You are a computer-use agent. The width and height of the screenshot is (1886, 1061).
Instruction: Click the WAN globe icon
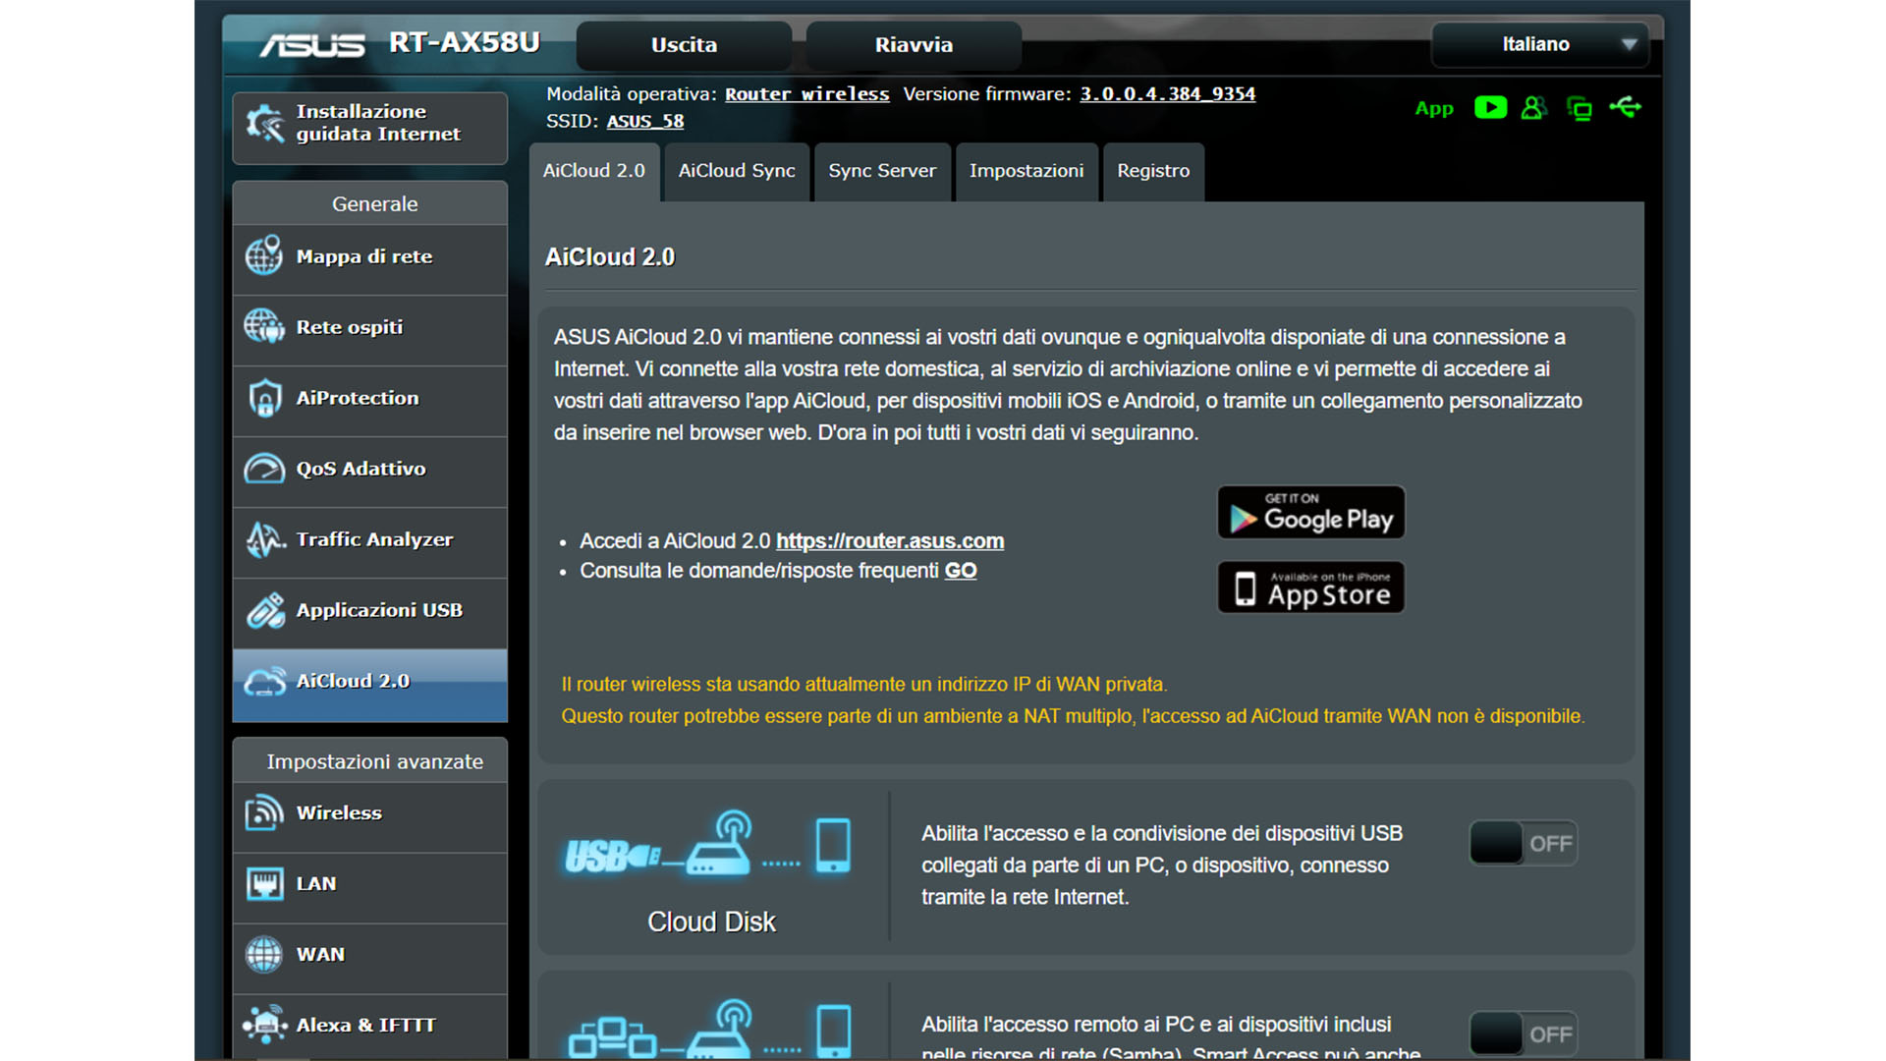(x=263, y=954)
